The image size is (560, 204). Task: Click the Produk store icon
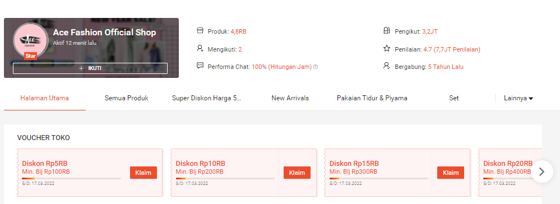coord(200,31)
